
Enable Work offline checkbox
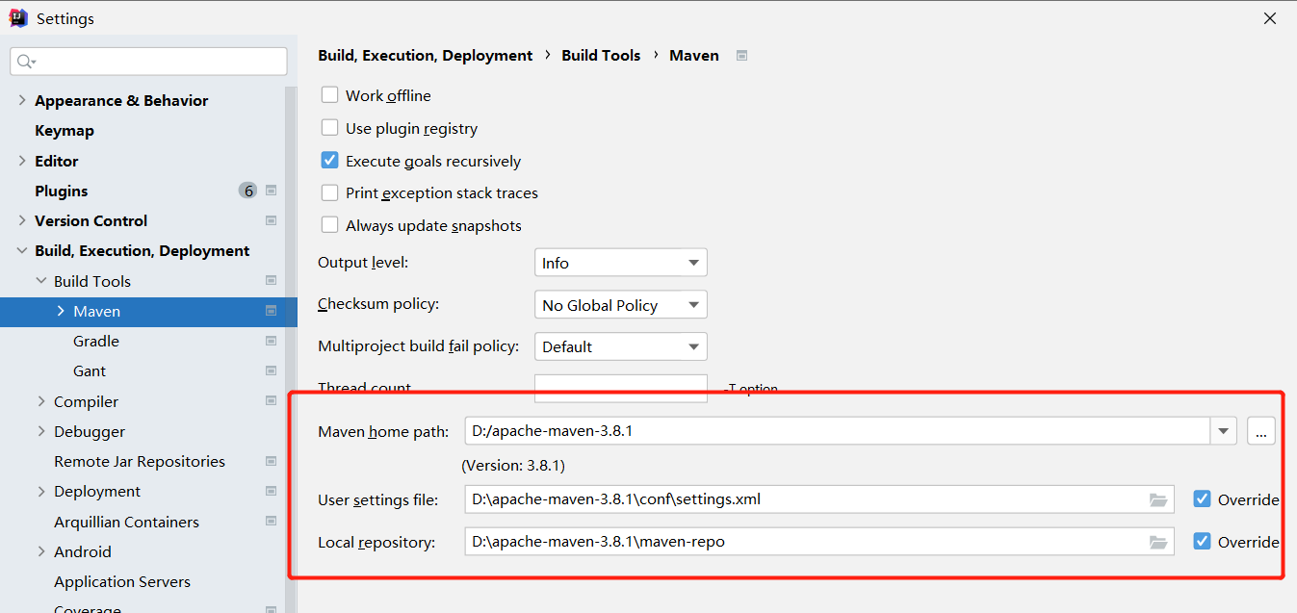coord(330,95)
